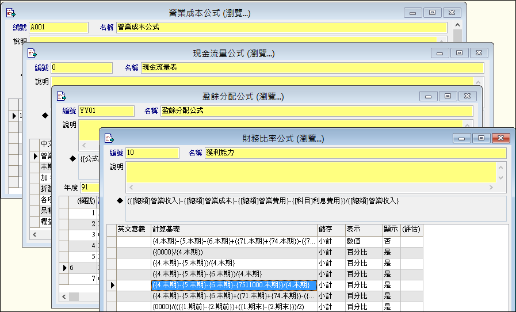Minimize the 盈餘分配公式 window
This screenshot has height=312, width=516.
(x=428, y=96)
